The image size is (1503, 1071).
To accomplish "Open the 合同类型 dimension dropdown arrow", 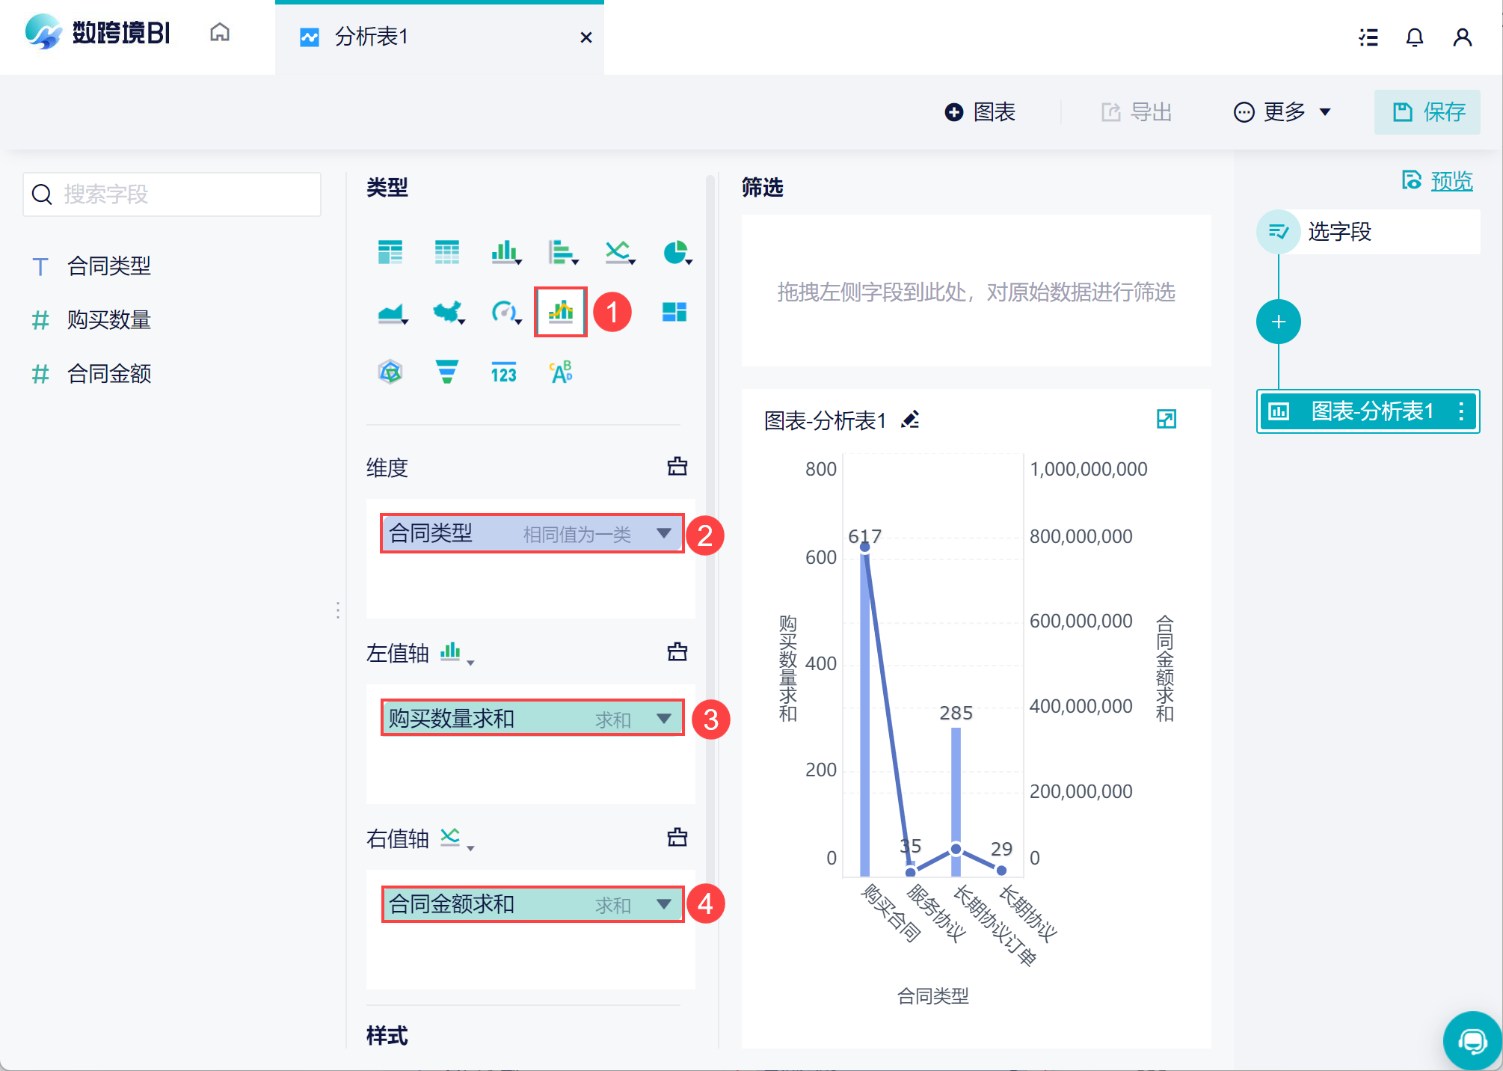I will [663, 533].
